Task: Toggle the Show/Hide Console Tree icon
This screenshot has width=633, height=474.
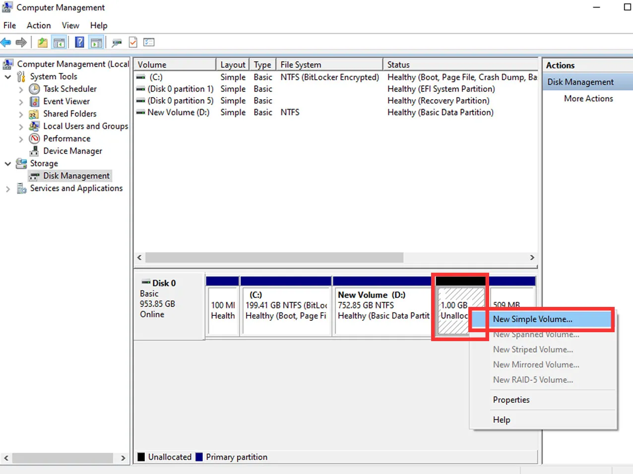Action: pyautogui.click(x=59, y=43)
